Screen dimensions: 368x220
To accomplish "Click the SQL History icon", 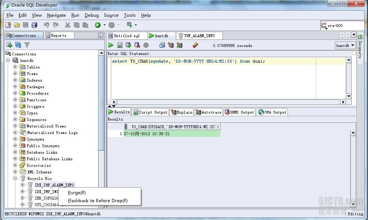I will 162,45.
